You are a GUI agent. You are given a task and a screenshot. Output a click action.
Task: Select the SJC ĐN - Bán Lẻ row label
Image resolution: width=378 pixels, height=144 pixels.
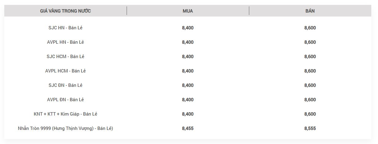click(x=65, y=85)
